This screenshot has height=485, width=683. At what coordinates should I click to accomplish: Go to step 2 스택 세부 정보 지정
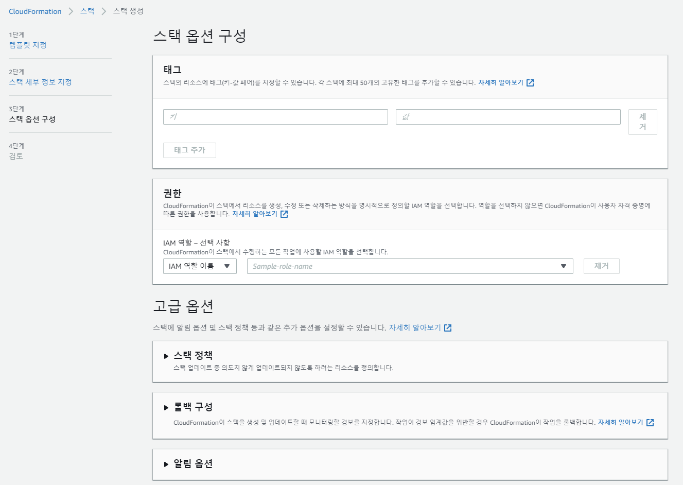[x=40, y=82]
